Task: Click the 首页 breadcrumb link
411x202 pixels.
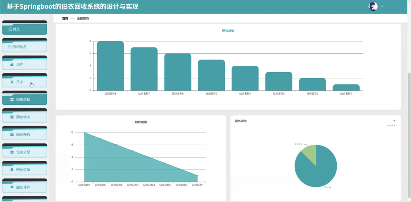Action: pyautogui.click(x=65, y=18)
